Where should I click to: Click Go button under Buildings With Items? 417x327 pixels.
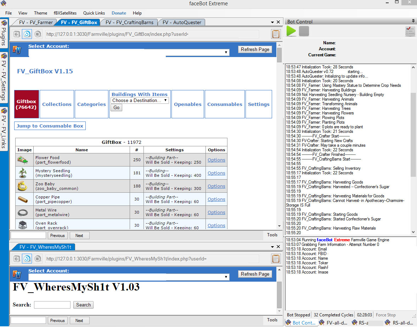tap(117, 107)
